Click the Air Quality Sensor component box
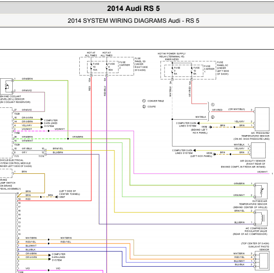This screenshot has height=273, width=274. pos(258,150)
